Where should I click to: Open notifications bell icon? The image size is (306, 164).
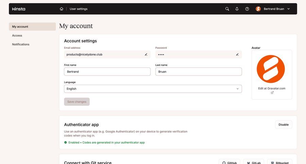click(x=237, y=9)
